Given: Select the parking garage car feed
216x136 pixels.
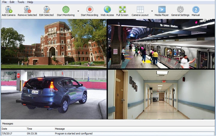Looking at the screenshot, I should pos(54,95).
